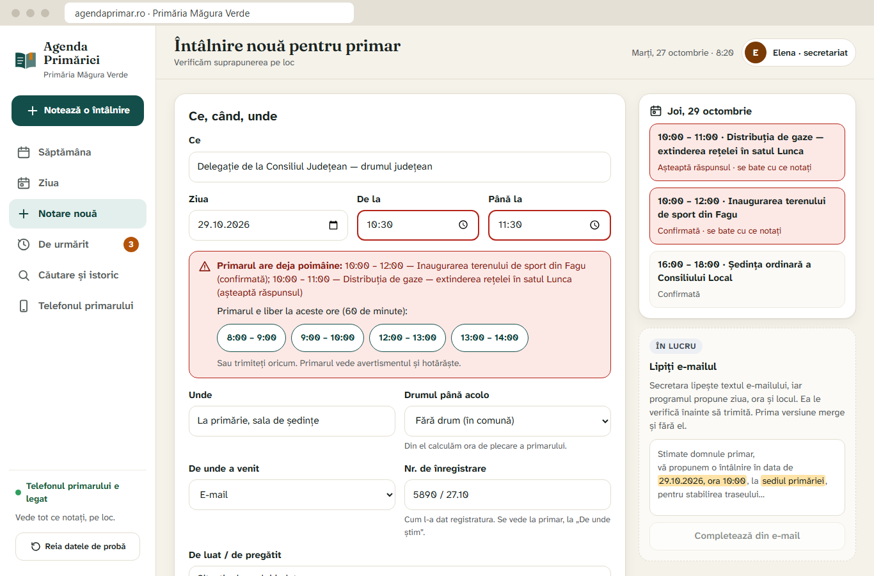Open the Inaugurarea terenului de sport card
Viewport: 874px width, 576px height.
[747, 216]
